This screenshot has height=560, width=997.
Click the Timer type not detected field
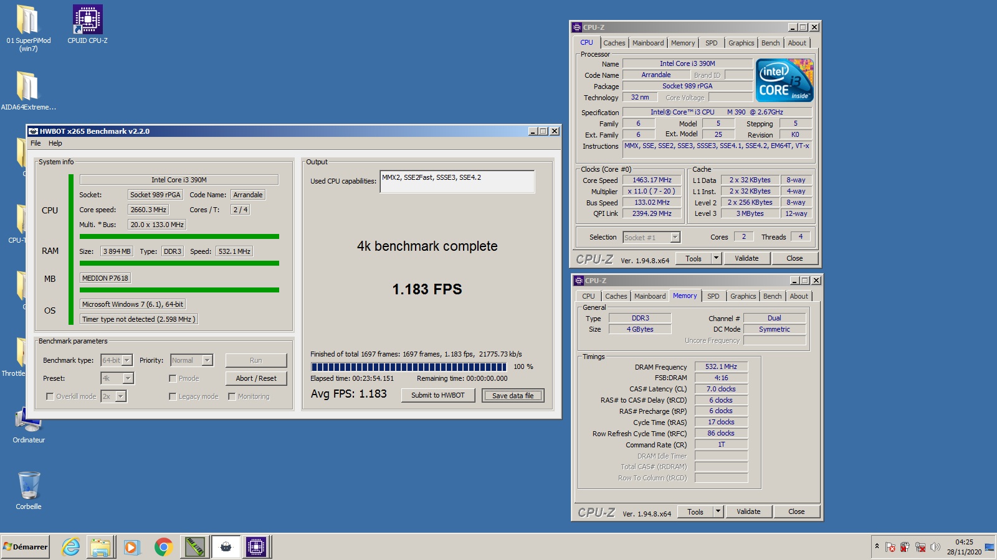tap(138, 319)
